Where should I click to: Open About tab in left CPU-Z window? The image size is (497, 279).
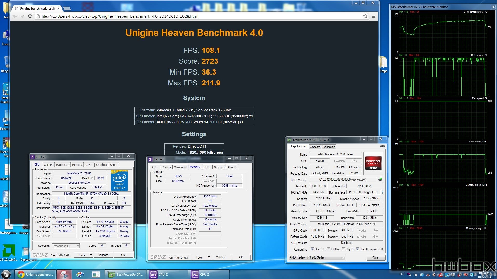click(x=114, y=165)
